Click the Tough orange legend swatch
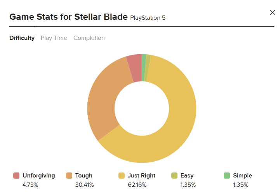This screenshot has width=280, height=193. point(69,176)
